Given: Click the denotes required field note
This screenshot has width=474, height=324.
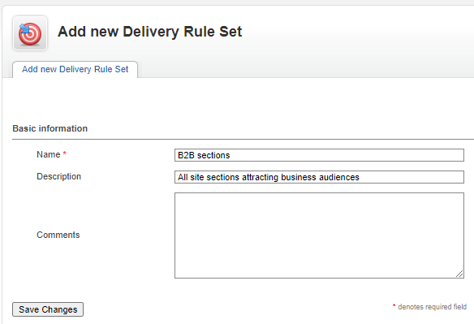Looking at the screenshot, I should pos(432,307).
